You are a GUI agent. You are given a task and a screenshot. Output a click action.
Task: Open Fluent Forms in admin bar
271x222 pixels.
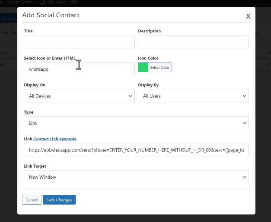(x=20, y=2)
